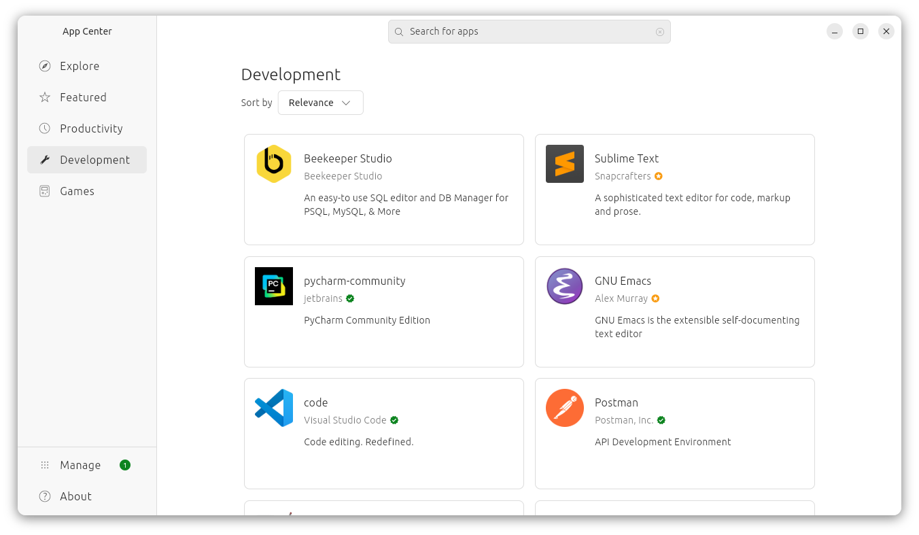
Task: Click the Alex Murray publisher name
Action: click(621, 298)
